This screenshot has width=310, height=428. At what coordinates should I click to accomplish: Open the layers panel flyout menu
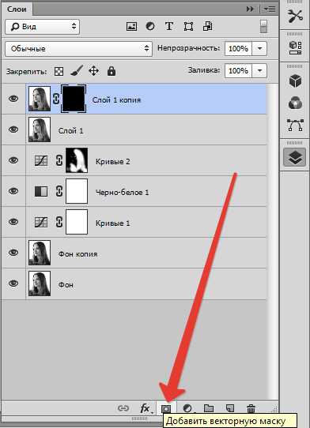[x=270, y=9]
